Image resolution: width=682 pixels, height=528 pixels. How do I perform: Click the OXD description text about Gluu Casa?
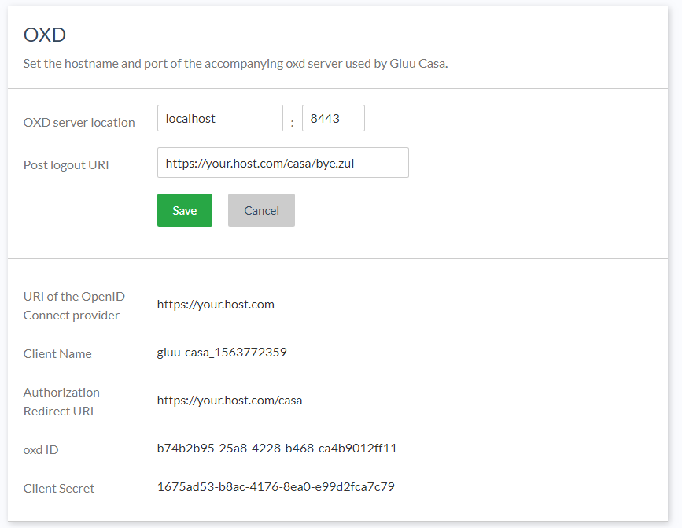235,64
